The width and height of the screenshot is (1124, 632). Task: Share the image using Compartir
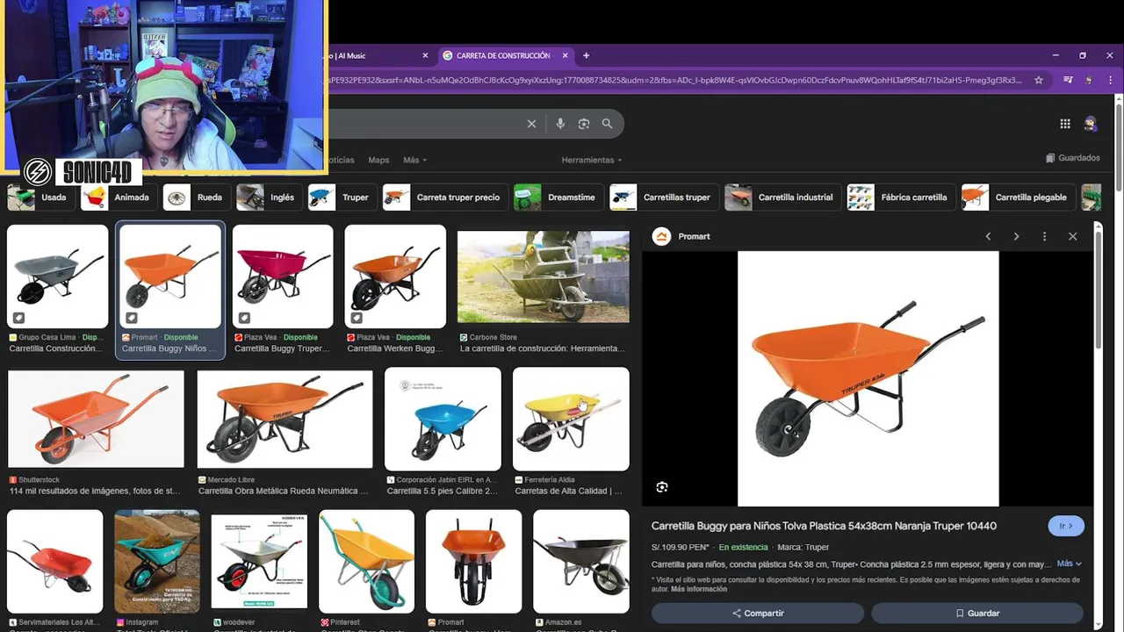click(758, 613)
